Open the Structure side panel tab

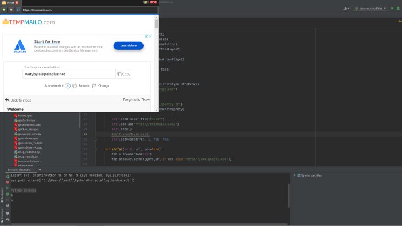[2, 215]
